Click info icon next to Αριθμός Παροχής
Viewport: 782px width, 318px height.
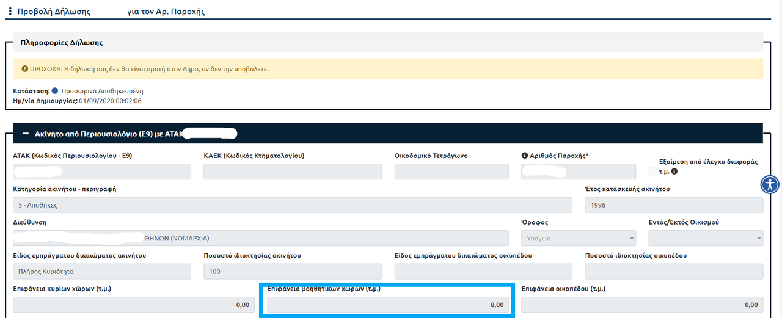pos(524,156)
